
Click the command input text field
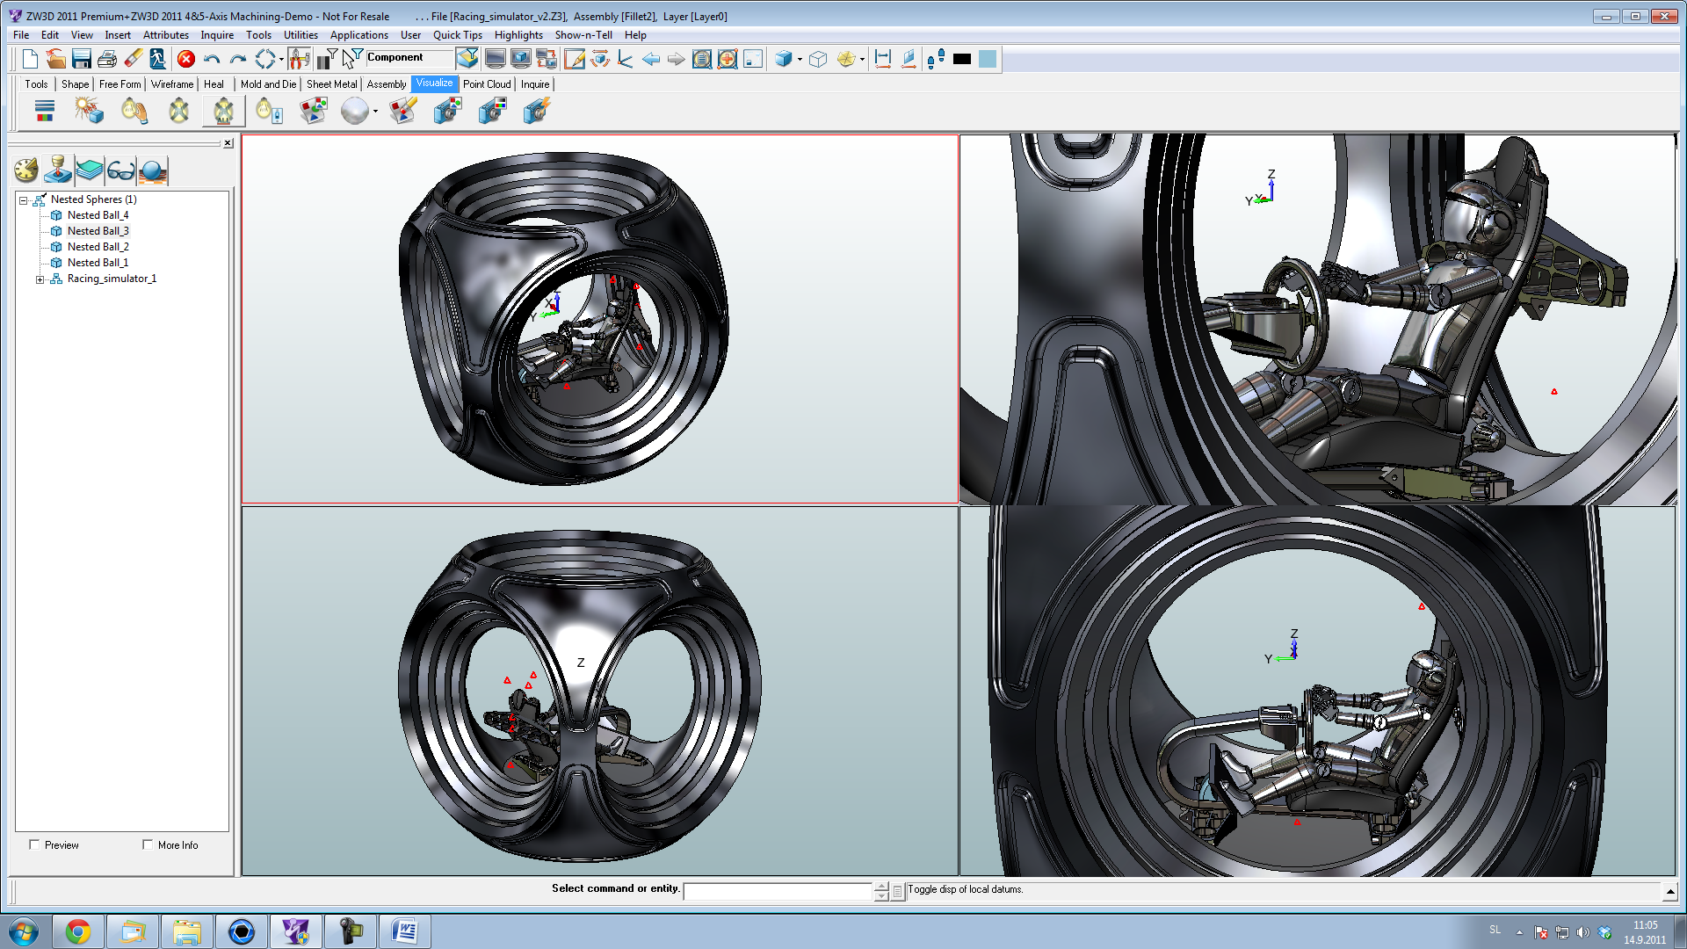tap(778, 891)
